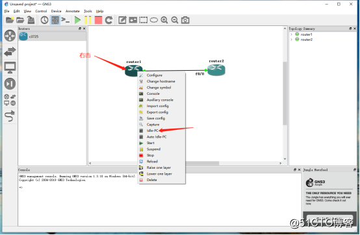The width and height of the screenshot is (360, 235).
Task: Click the canvas horizontal scrollbar thumb
Action: pyautogui.click(x=202, y=163)
